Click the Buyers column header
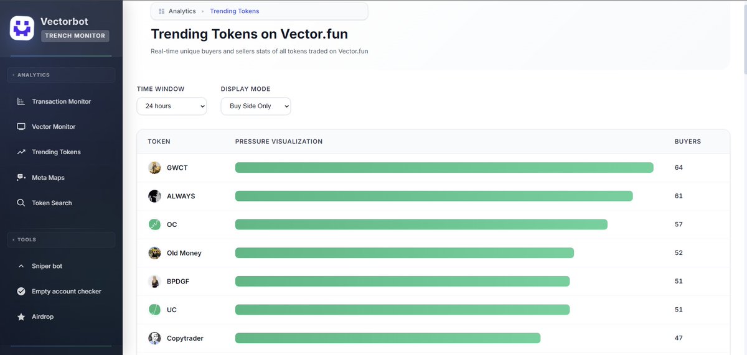The image size is (747, 355). coord(688,142)
